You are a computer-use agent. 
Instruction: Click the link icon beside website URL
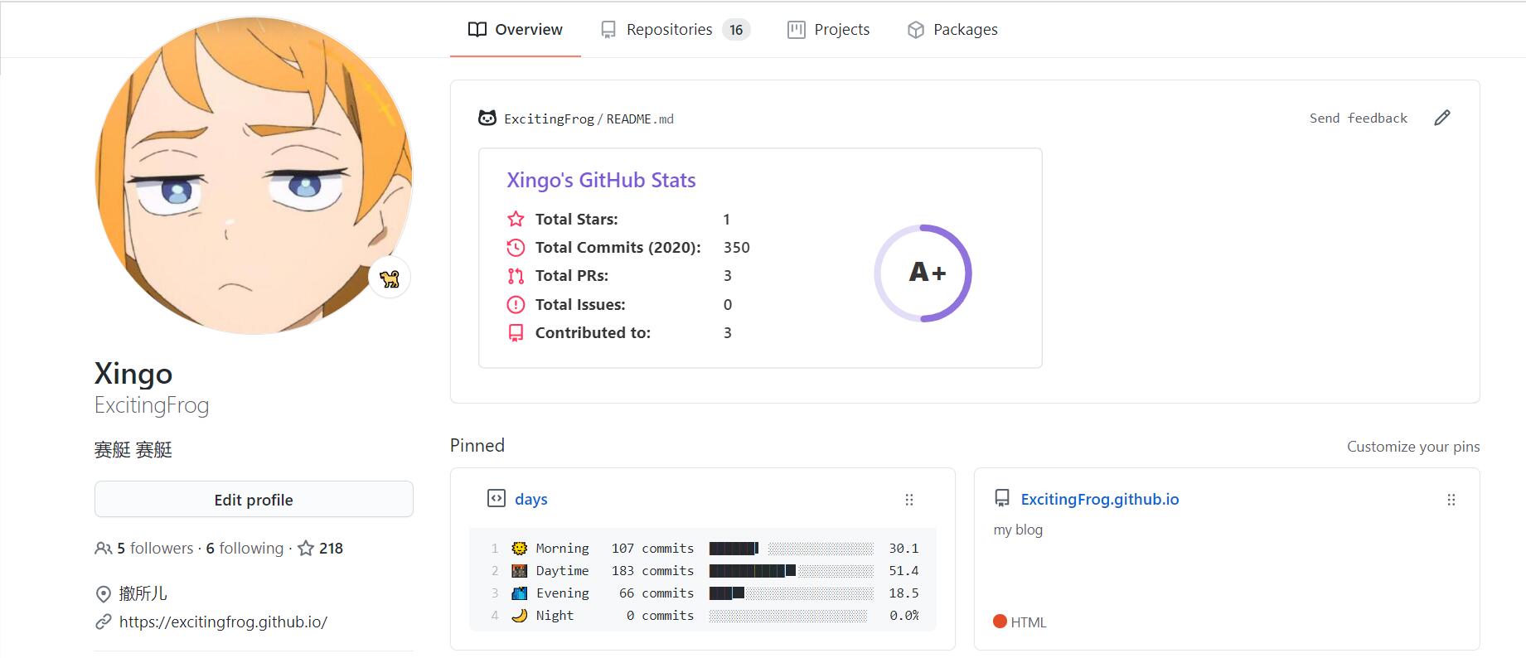coord(104,622)
